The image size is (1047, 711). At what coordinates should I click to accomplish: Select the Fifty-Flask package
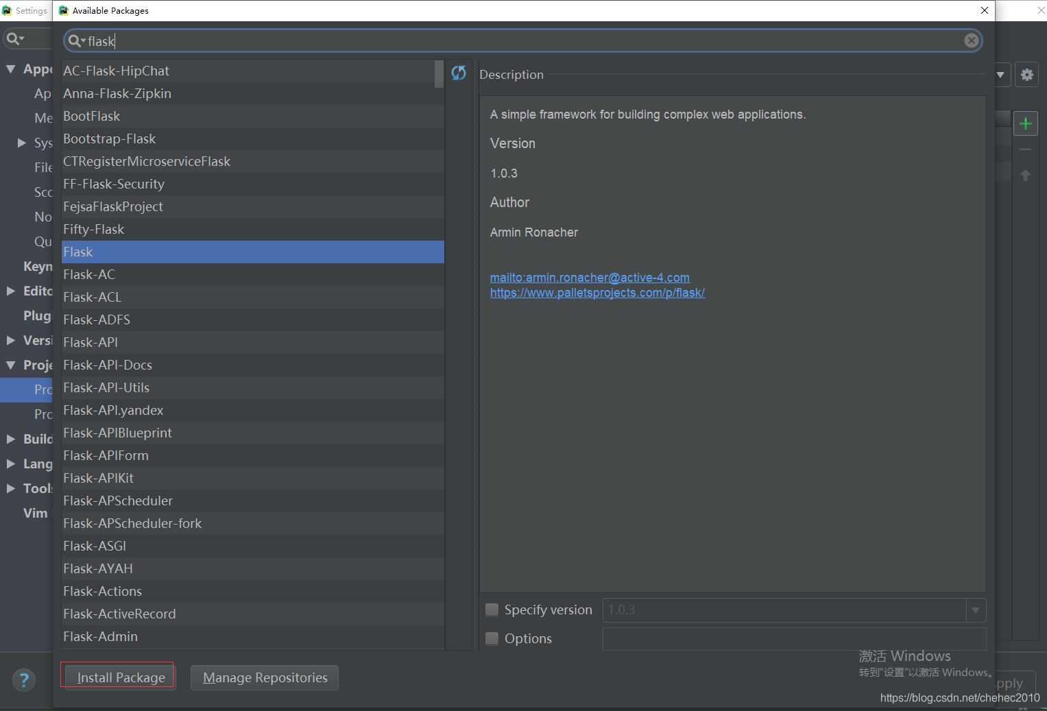coord(253,229)
